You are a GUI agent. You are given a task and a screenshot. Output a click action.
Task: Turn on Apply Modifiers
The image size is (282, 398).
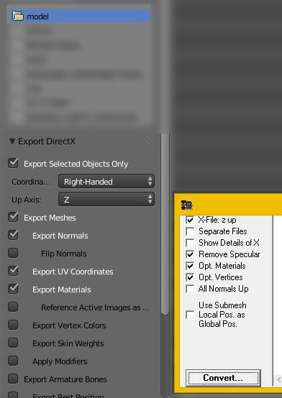(13, 361)
